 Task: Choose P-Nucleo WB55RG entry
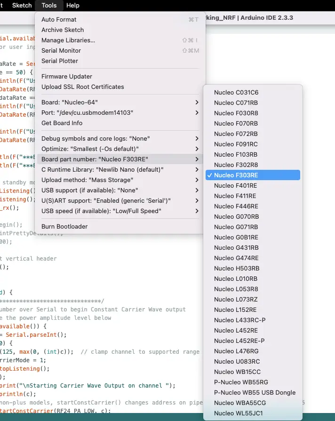click(x=253, y=382)
